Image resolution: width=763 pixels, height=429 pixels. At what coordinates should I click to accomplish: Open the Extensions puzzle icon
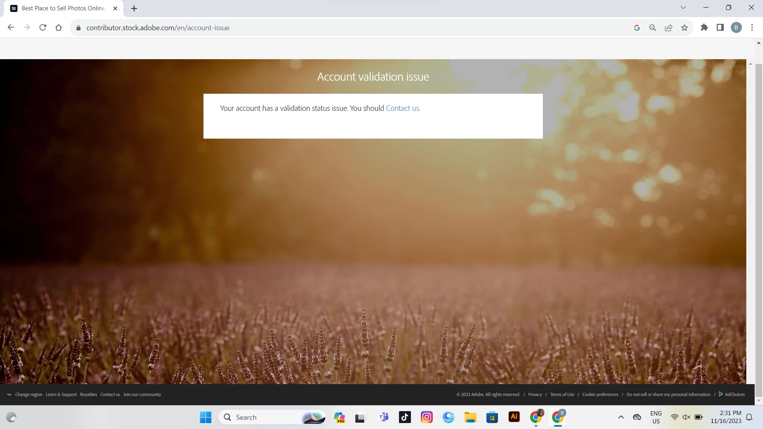click(704, 27)
